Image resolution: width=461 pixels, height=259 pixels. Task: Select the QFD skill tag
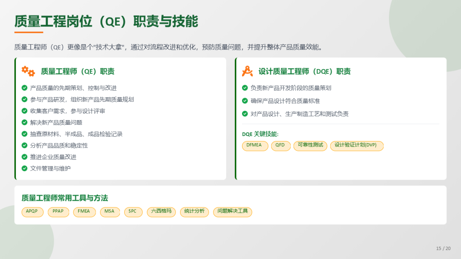click(280, 146)
